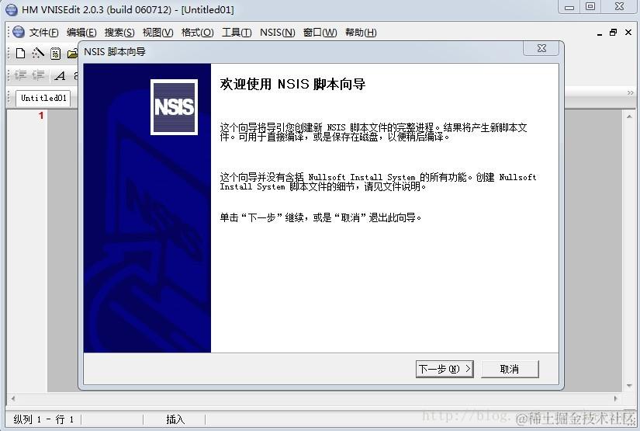Close the NSIS 脚本向导 dialog
640x431 pixels.
coord(541,48)
